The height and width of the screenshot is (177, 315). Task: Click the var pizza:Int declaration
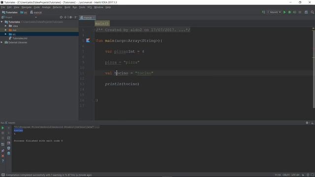(x=125, y=52)
